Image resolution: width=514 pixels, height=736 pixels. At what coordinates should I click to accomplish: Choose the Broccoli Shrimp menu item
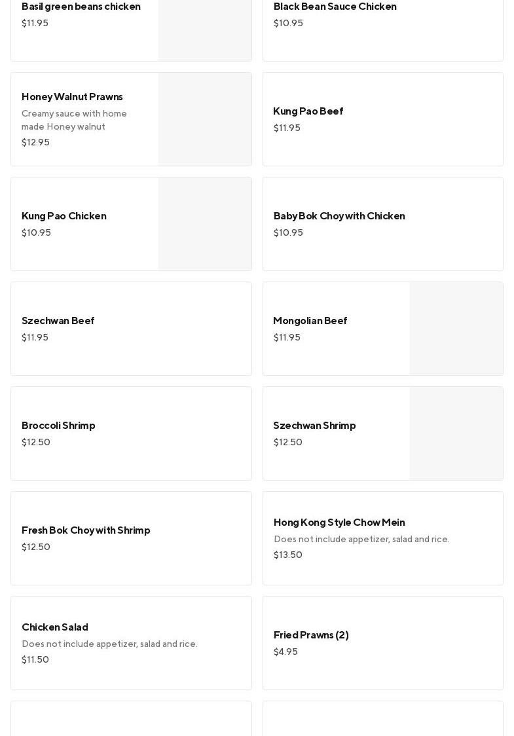coord(58,426)
